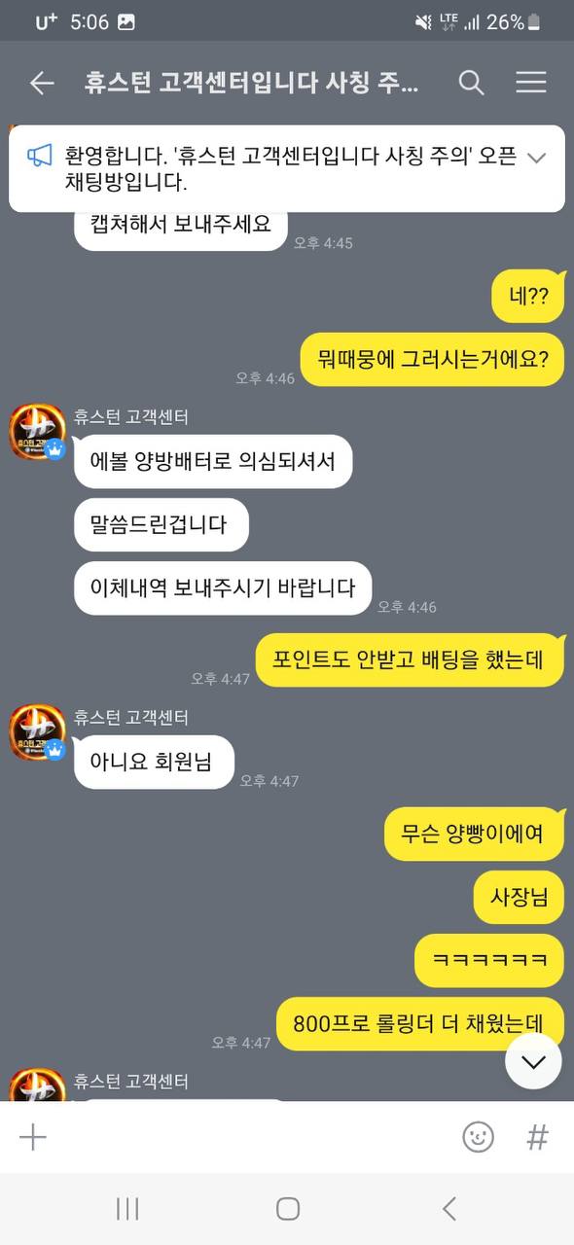Screen dimensions: 574x1245
Task: Jump to latest message arrow button
Action: pos(533,1061)
